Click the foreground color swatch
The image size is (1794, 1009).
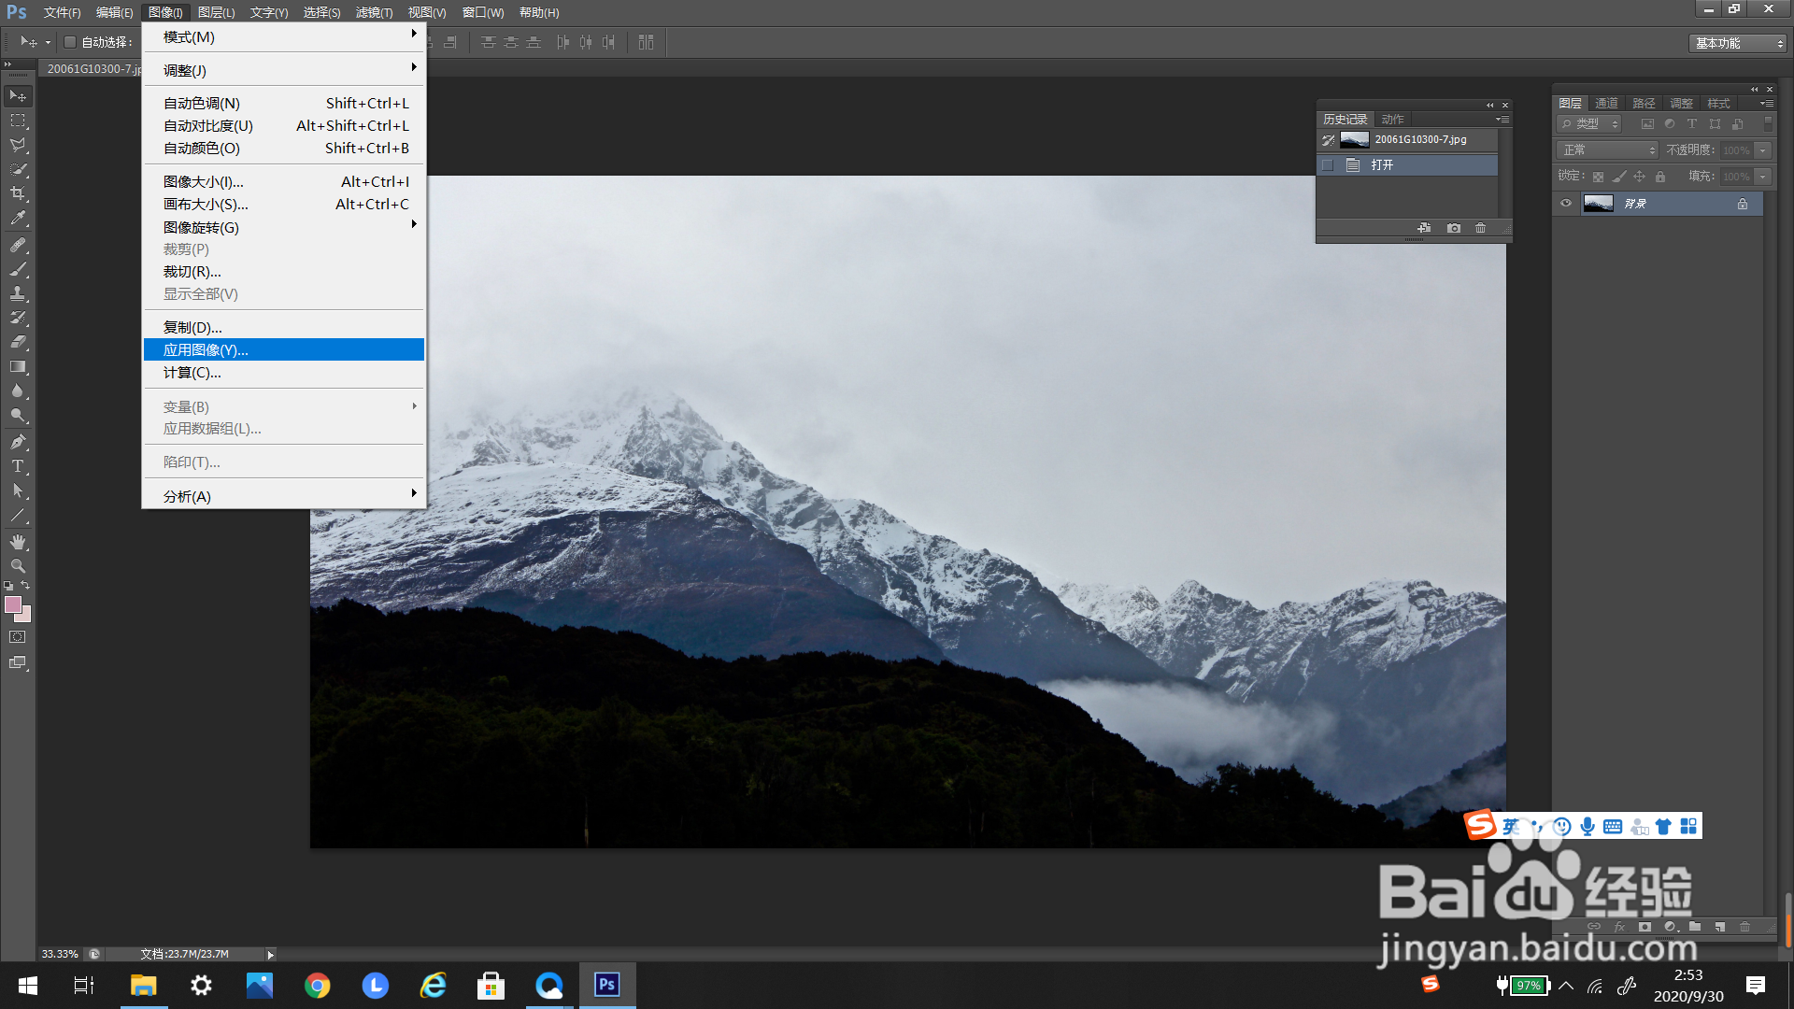[x=13, y=604]
